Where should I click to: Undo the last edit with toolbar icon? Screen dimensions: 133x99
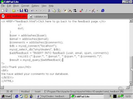pos(32,11)
